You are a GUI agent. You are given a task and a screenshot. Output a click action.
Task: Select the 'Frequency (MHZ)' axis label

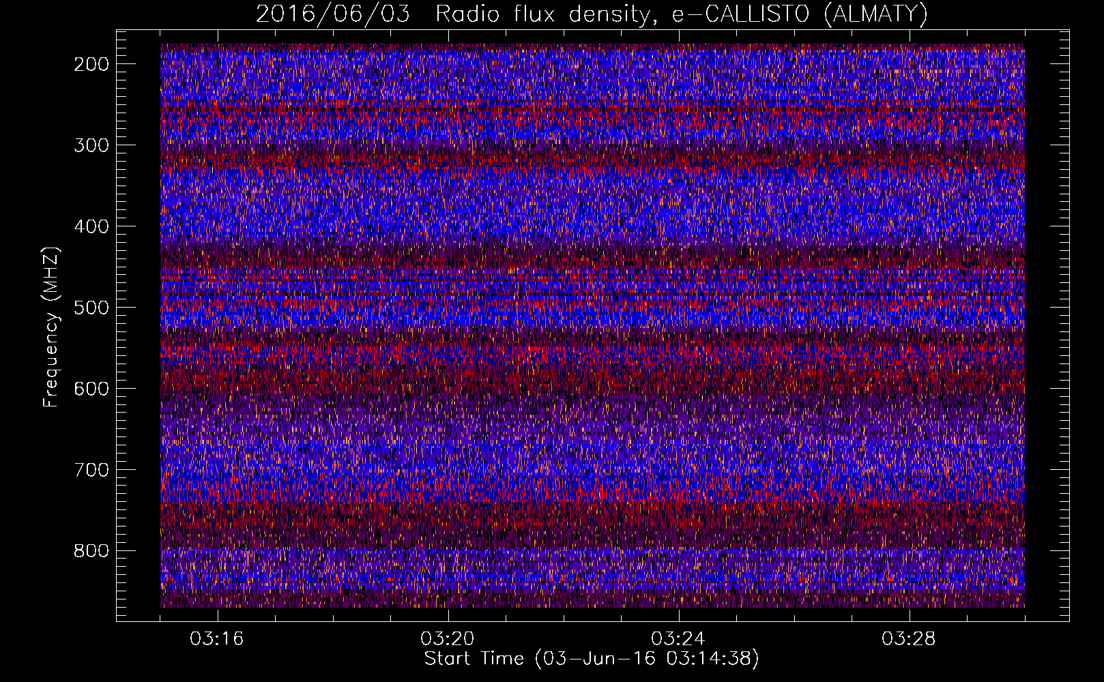(x=51, y=327)
